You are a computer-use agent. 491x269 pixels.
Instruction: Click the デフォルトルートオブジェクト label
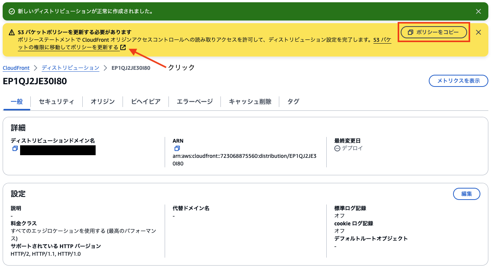tap(371, 239)
